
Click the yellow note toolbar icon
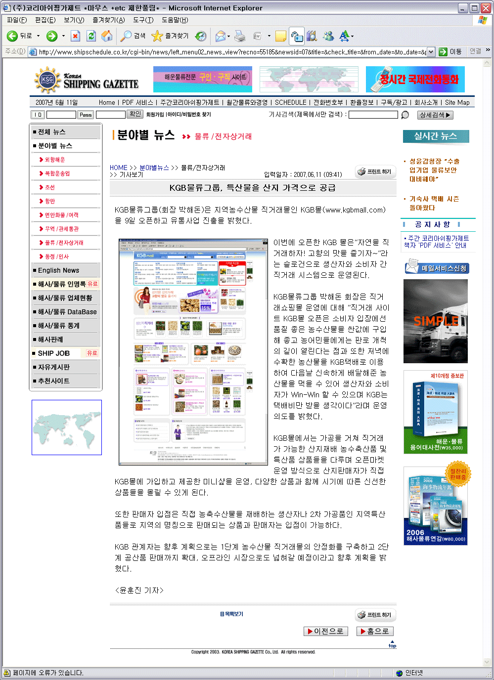281,36
